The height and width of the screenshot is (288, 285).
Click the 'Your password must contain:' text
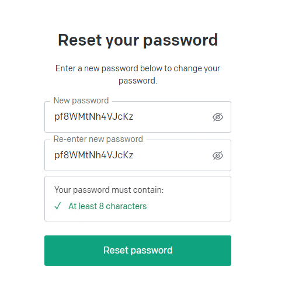[x=109, y=190]
